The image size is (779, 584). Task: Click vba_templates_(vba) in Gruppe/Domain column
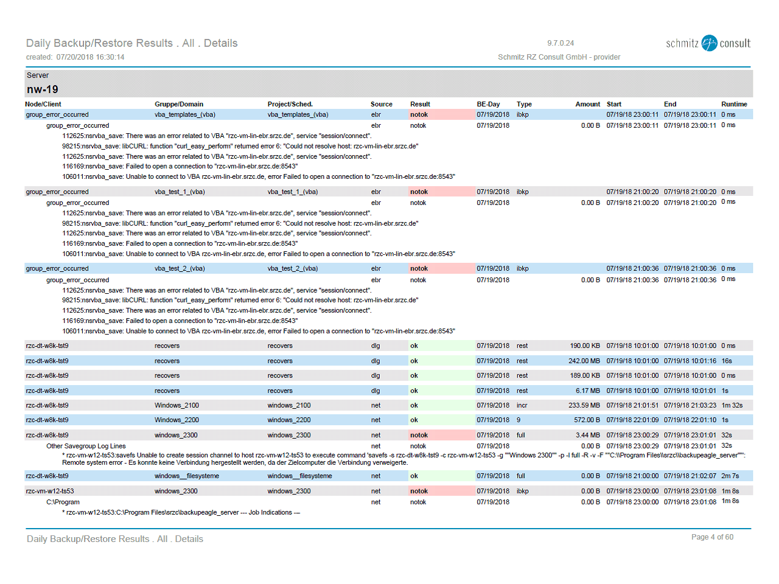pos(185,114)
